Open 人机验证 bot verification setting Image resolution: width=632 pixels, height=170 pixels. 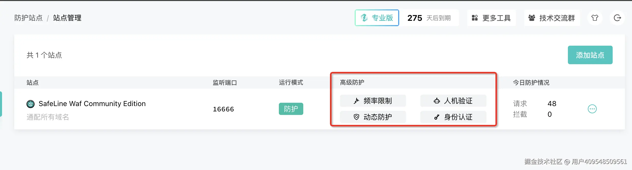453,101
